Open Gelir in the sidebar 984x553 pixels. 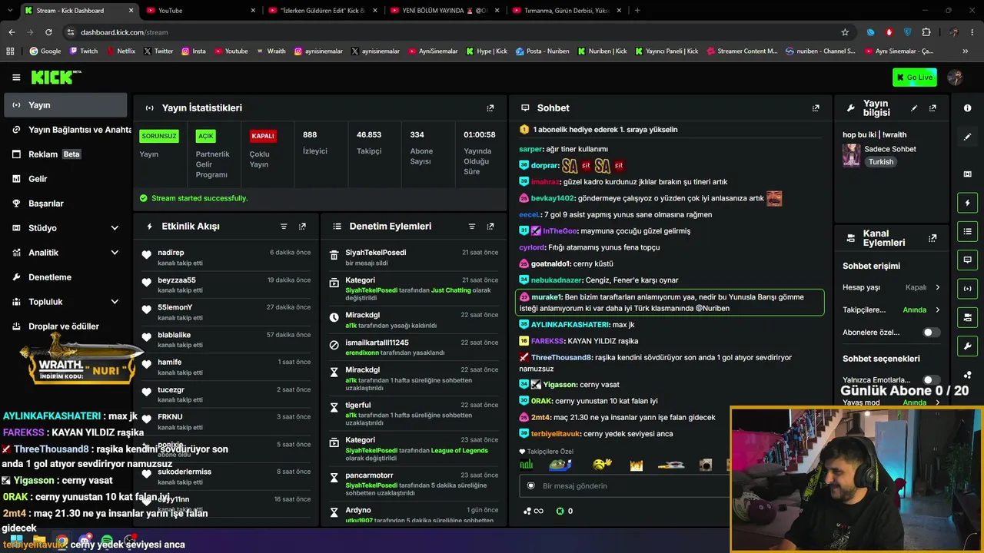tap(65, 179)
